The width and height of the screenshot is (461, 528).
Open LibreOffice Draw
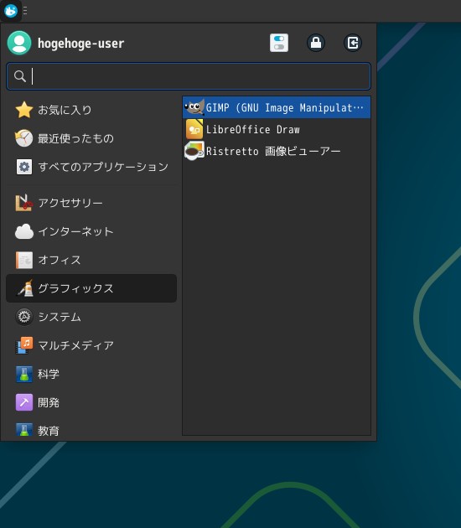tap(277, 129)
